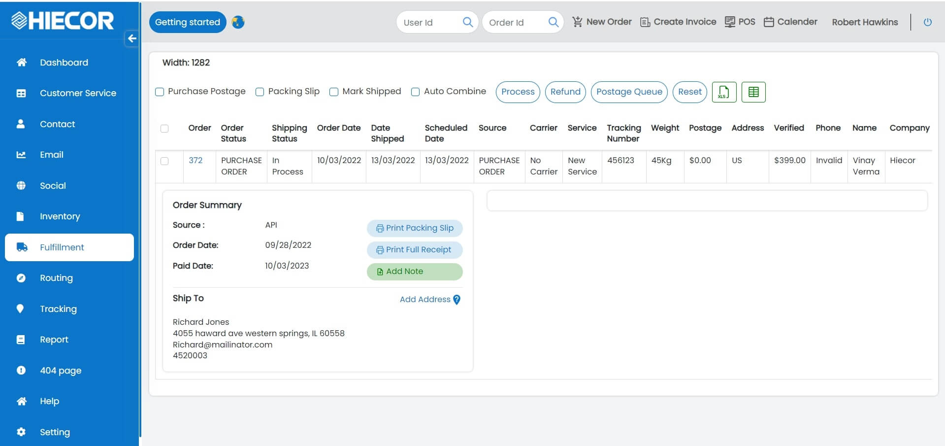The height and width of the screenshot is (446, 945).
Task: Open the Calender from the top bar
Action: click(790, 22)
